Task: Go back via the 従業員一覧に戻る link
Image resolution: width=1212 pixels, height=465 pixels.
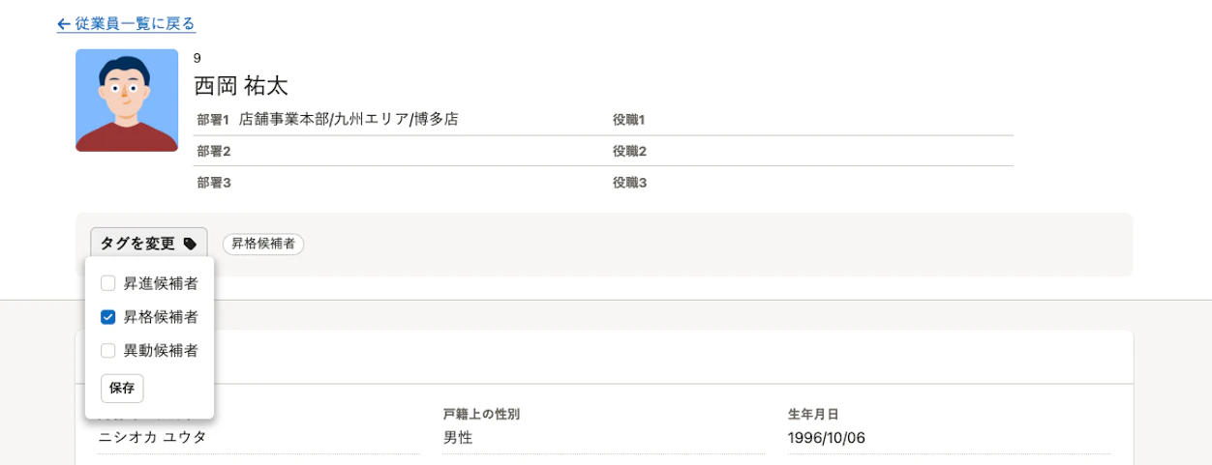Action: pyautogui.click(x=126, y=24)
